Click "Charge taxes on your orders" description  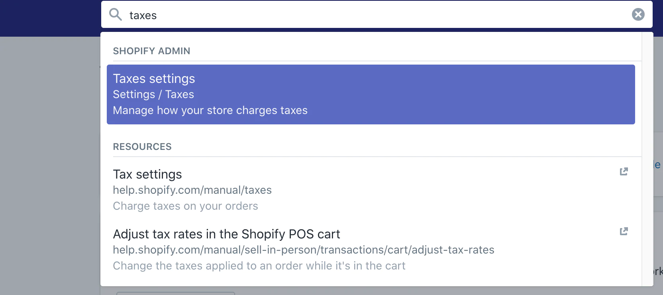[x=185, y=206]
